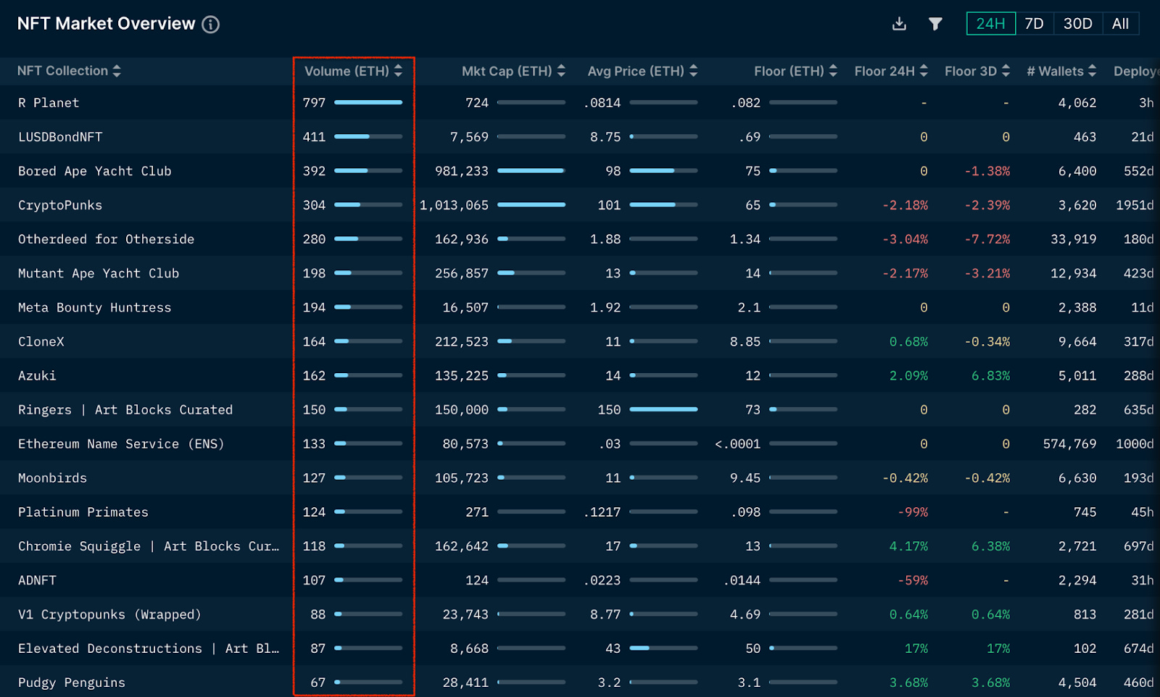Sort by Avg Price (ETH) column arrows
This screenshot has width=1160, height=697.
pyautogui.click(x=693, y=71)
